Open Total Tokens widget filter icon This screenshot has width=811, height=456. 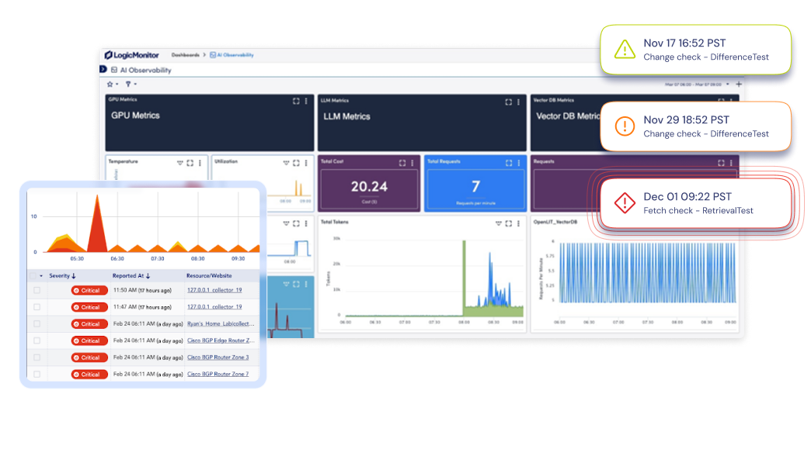point(499,223)
